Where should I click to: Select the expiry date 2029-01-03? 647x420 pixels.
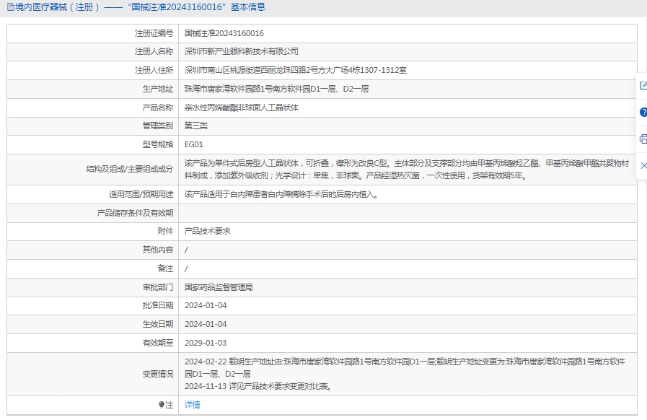point(206,344)
